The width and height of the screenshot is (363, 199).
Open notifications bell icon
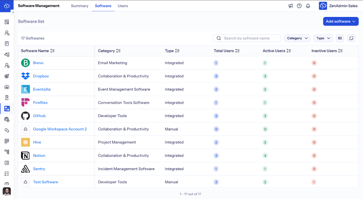pyautogui.click(x=308, y=6)
